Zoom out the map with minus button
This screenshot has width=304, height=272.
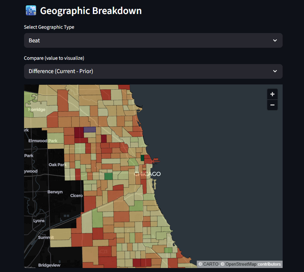tap(272, 105)
